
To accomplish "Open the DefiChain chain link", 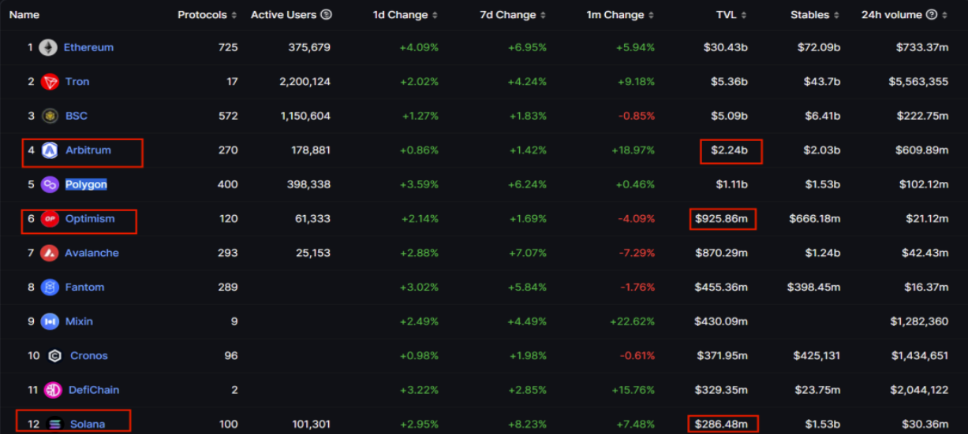I will [94, 390].
